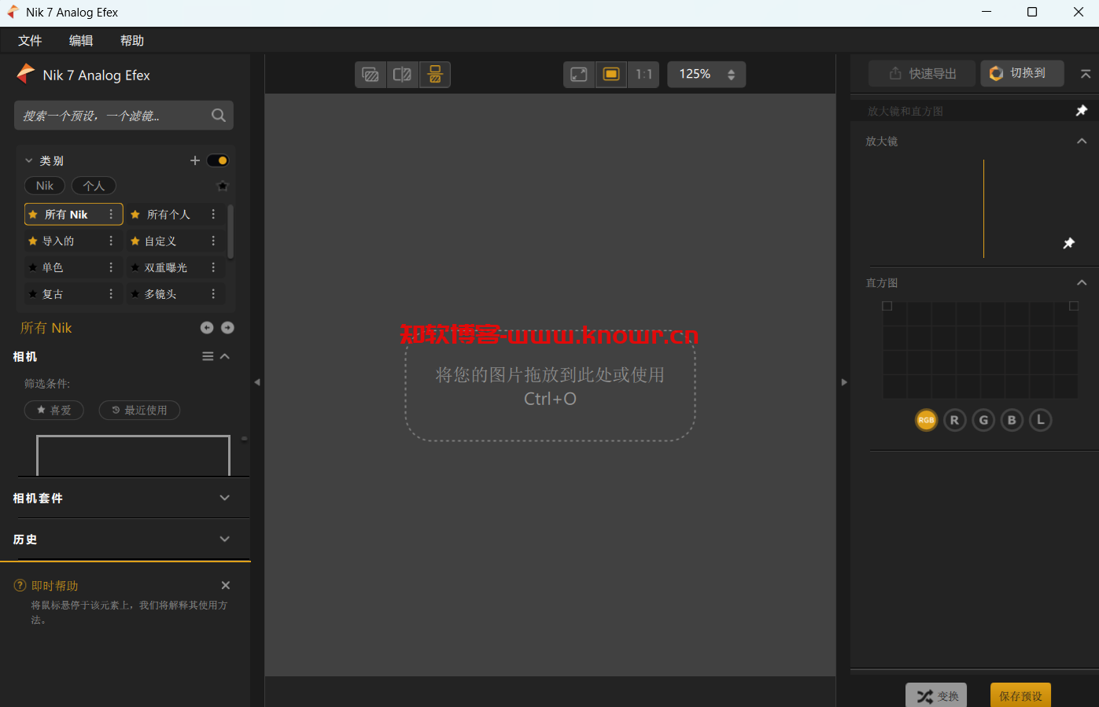Select the 复古 category
Image resolution: width=1099 pixels, height=707 pixels.
click(x=74, y=294)
